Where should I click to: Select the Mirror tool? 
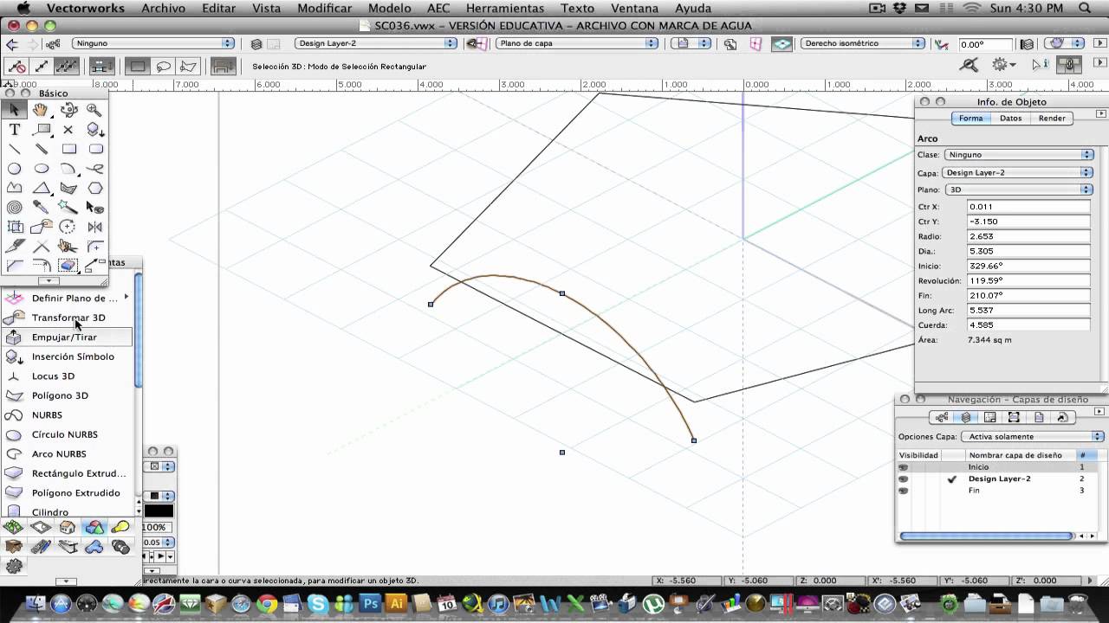point(95,227)
